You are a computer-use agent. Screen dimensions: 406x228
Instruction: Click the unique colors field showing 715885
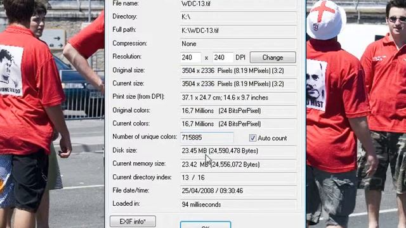tap(207, 137)
